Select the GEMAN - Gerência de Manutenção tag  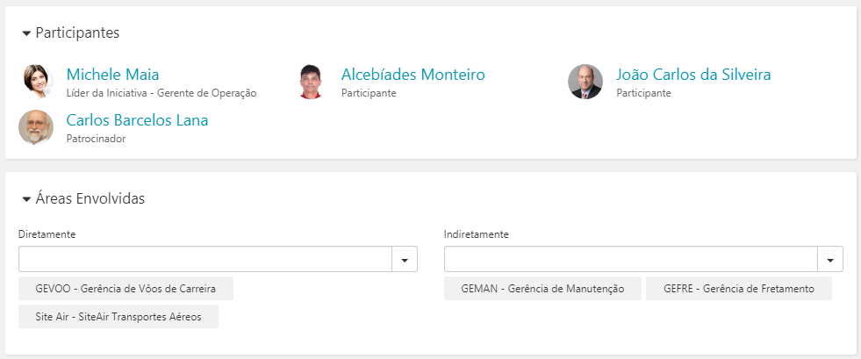click(x=542, y=288)
